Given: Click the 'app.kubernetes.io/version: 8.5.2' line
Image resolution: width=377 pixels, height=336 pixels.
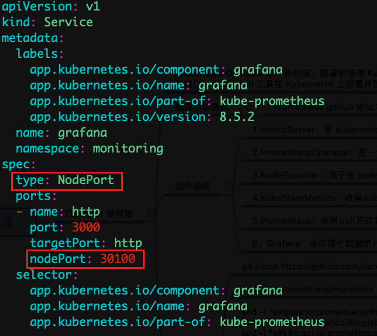Looking at the screenshot, I should click(142, 117).
